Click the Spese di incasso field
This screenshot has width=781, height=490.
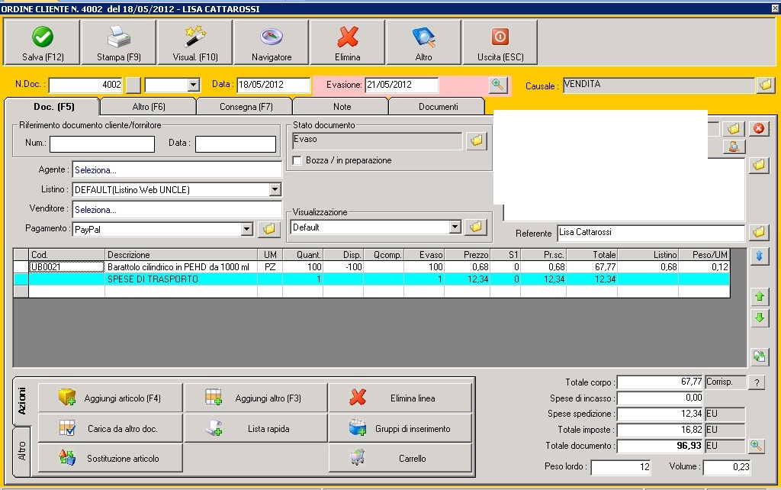pyautogui.click(x=660, y=398)
